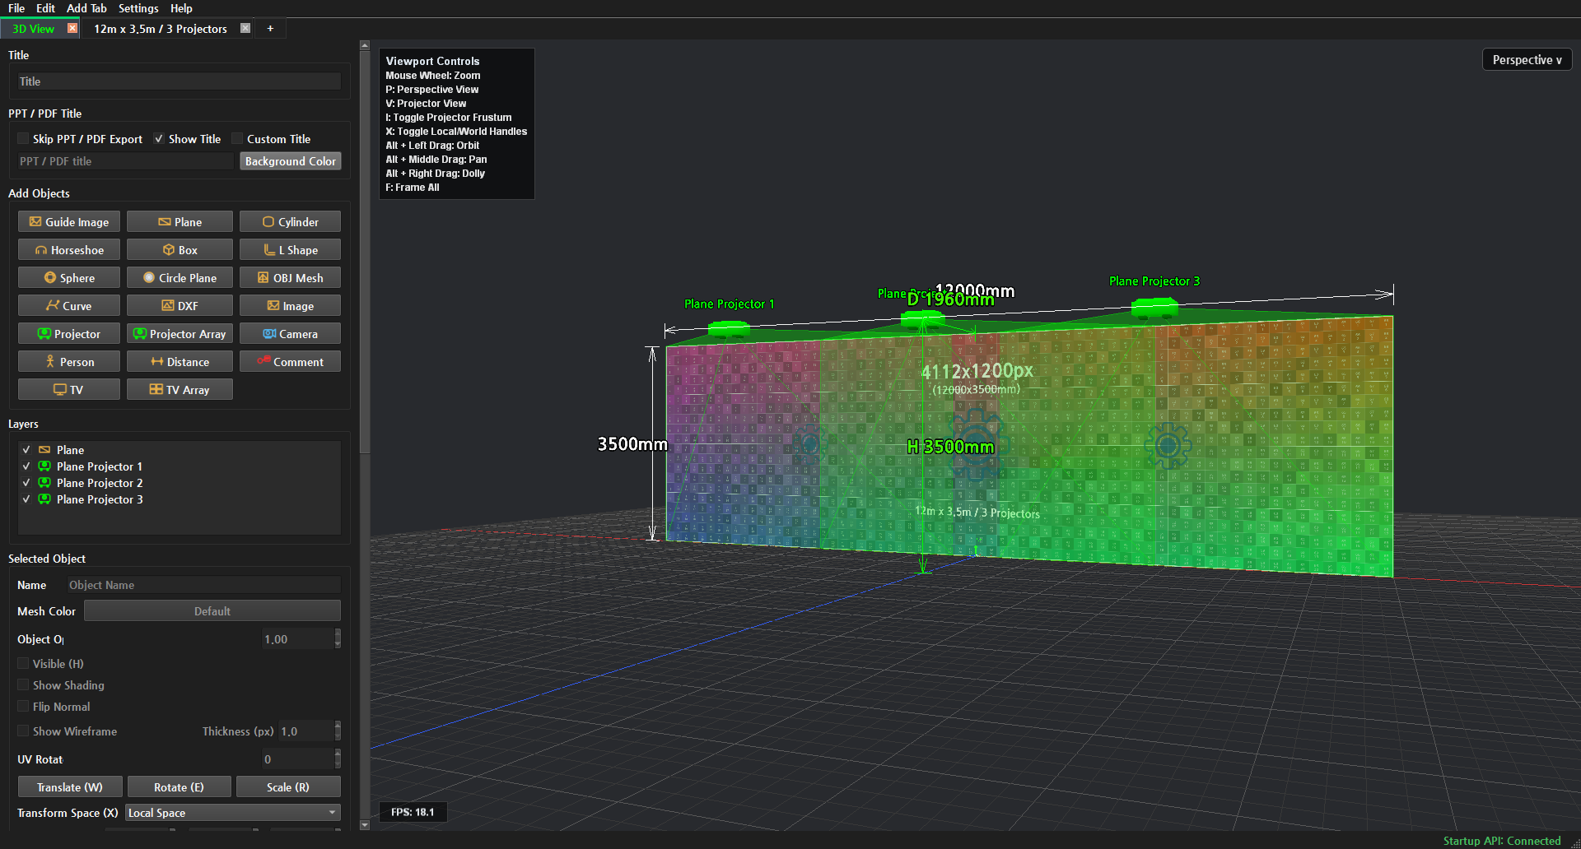The height and width of the screenshot is (849, 1581).
Task: Add a Circle Plane object
Action: click(180, 278)
